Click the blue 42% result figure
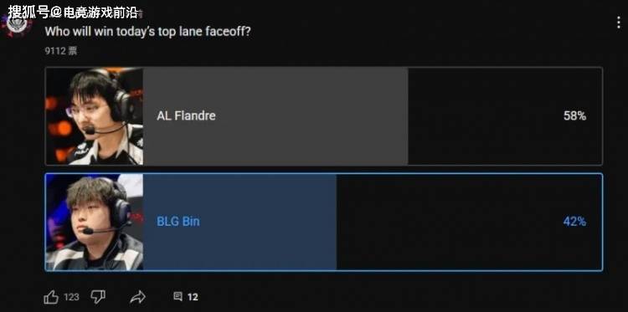 (574, 221)
